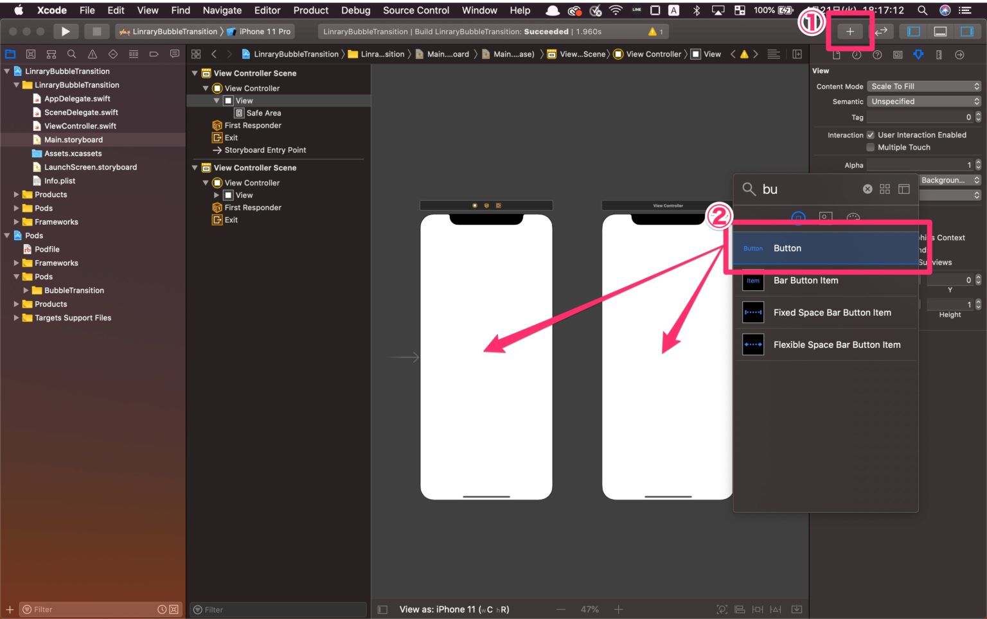
Task: Open the Product menu in the menu bar
Action: coord(310,10)
